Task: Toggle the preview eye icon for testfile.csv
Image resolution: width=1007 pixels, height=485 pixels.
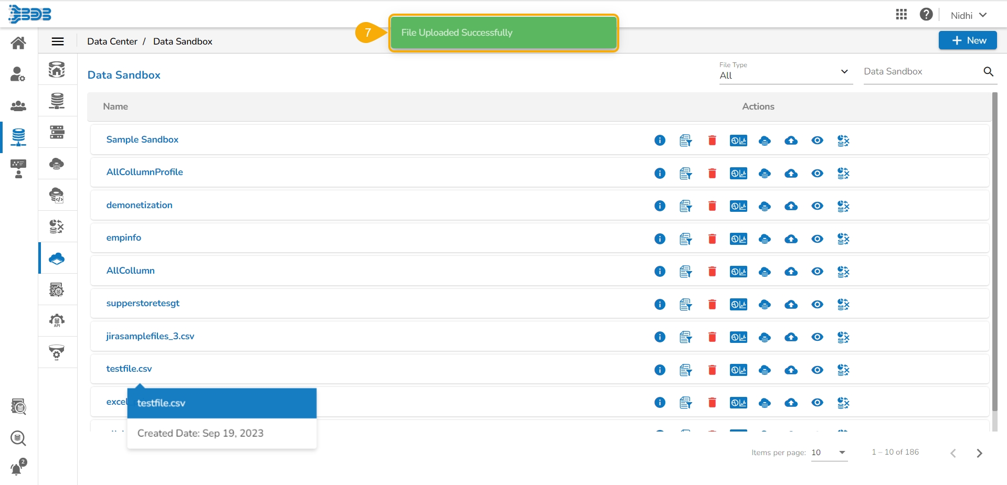Action: (817, 370)
